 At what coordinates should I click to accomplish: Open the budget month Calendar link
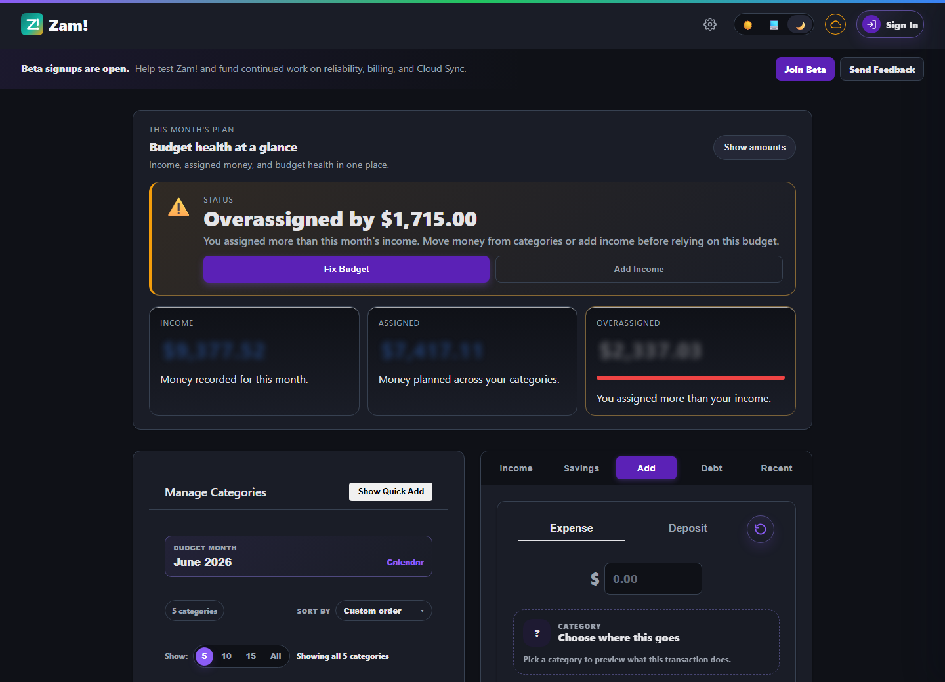click(405, 563)
